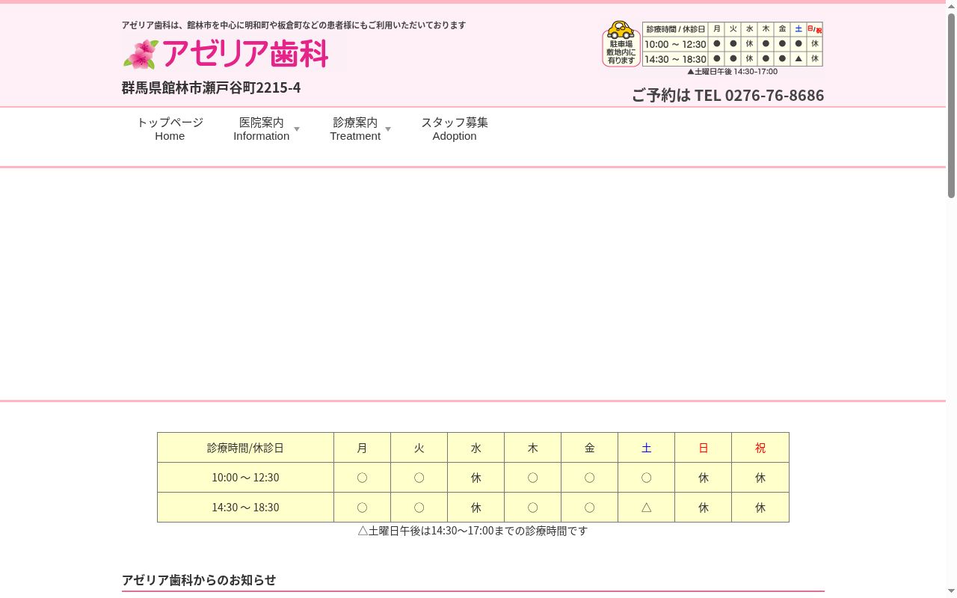
Task: Select the 火 column header
Action: pyautogui.click(x=419, y=448)
